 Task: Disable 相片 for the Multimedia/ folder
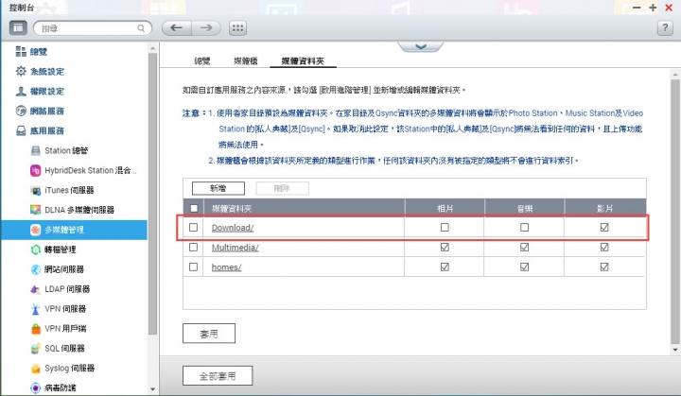tap(445, 247)
